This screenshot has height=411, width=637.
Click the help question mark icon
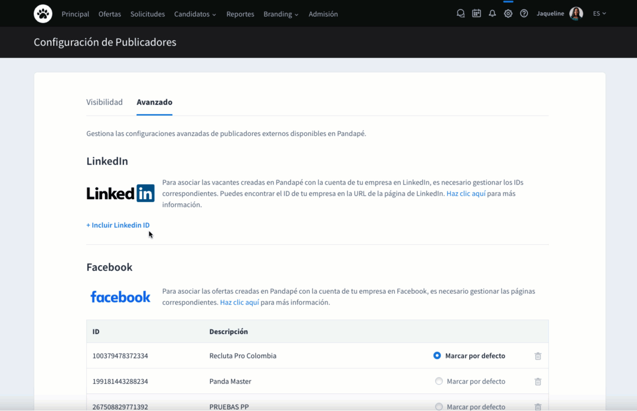tap(524, 13)
